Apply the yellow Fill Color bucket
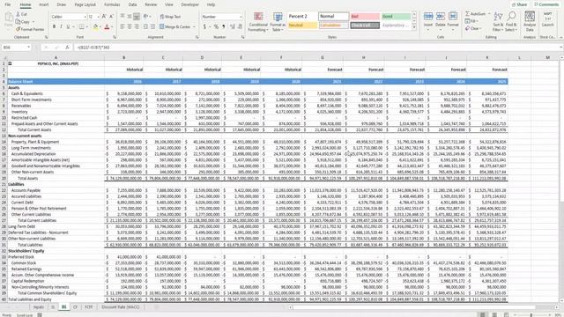564x317 pixels. pos(95,26)
